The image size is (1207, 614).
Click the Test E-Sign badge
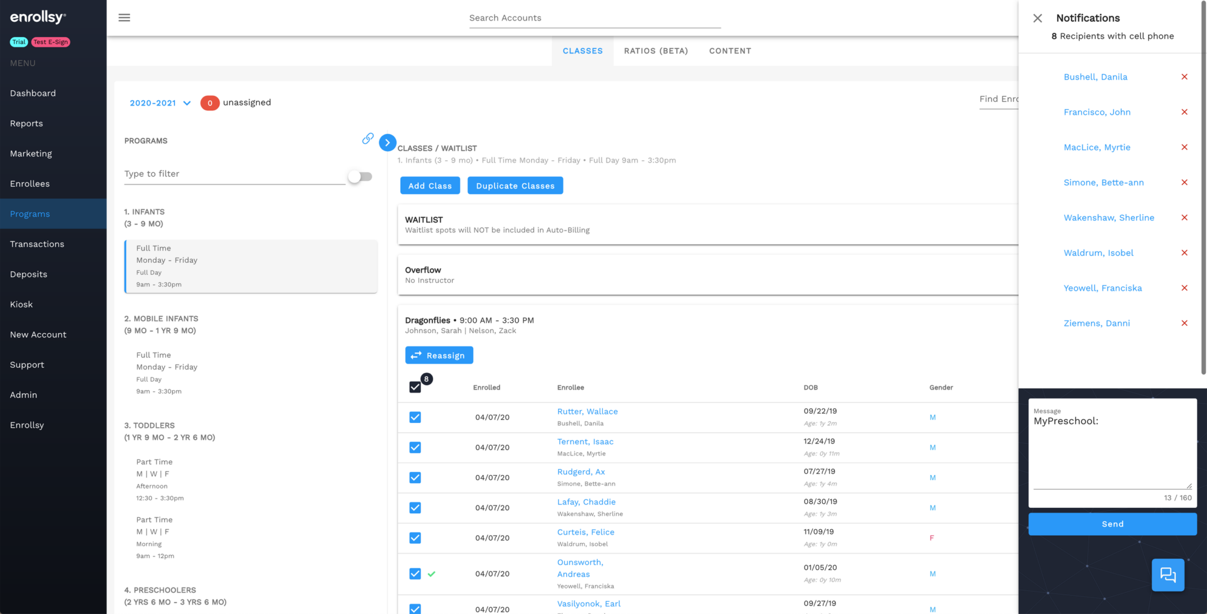coord(50,42)
